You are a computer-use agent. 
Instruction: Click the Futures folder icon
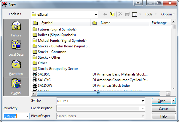tap(35, 29)
